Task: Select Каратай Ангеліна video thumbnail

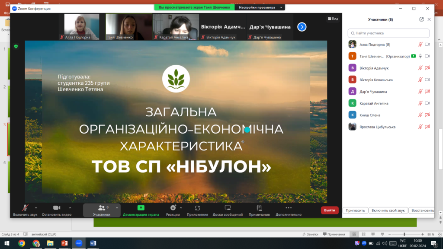Action: pyautogui.click(x=176, y=27)
